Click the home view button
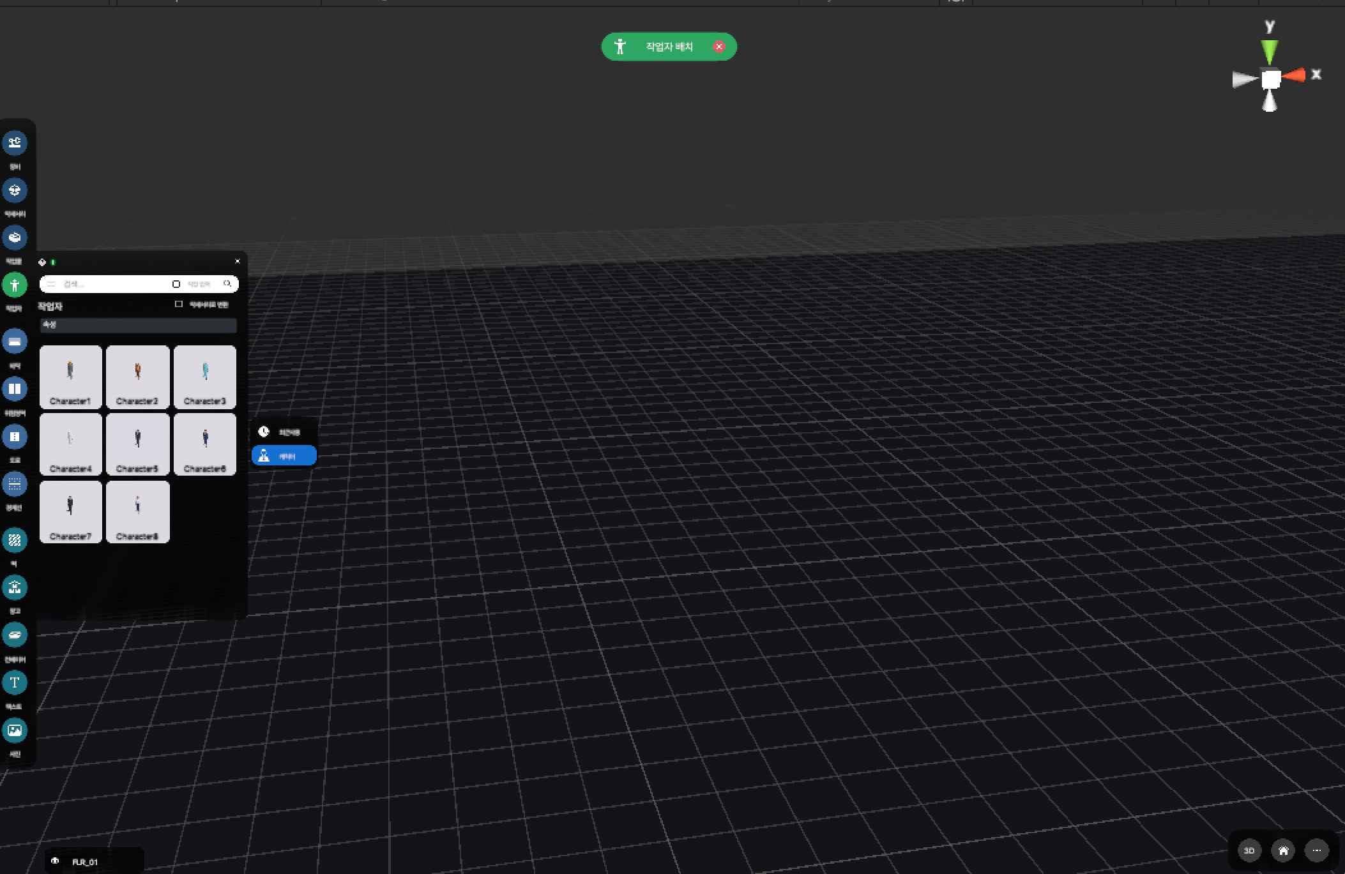Viewport: 1345px width, 874px height. (x=1283, y=850)
